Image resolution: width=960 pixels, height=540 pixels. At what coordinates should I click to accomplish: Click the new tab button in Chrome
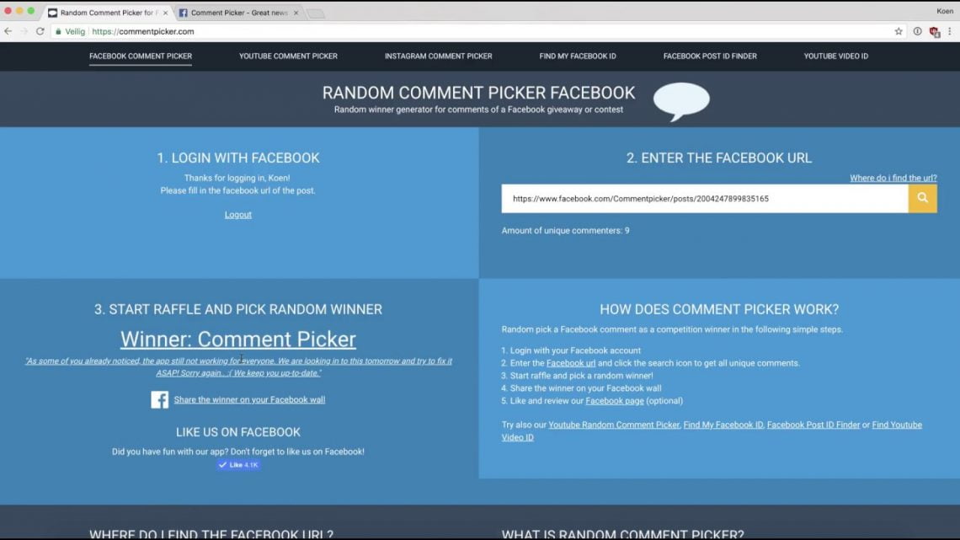(x=315, y=13)
